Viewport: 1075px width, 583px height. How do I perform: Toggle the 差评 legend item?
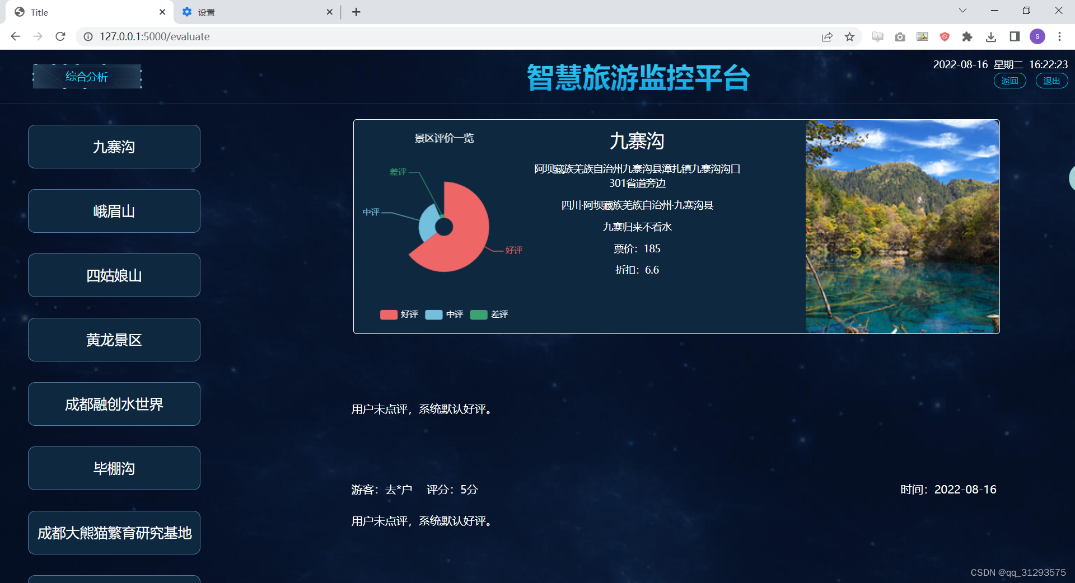click(489, 314)
